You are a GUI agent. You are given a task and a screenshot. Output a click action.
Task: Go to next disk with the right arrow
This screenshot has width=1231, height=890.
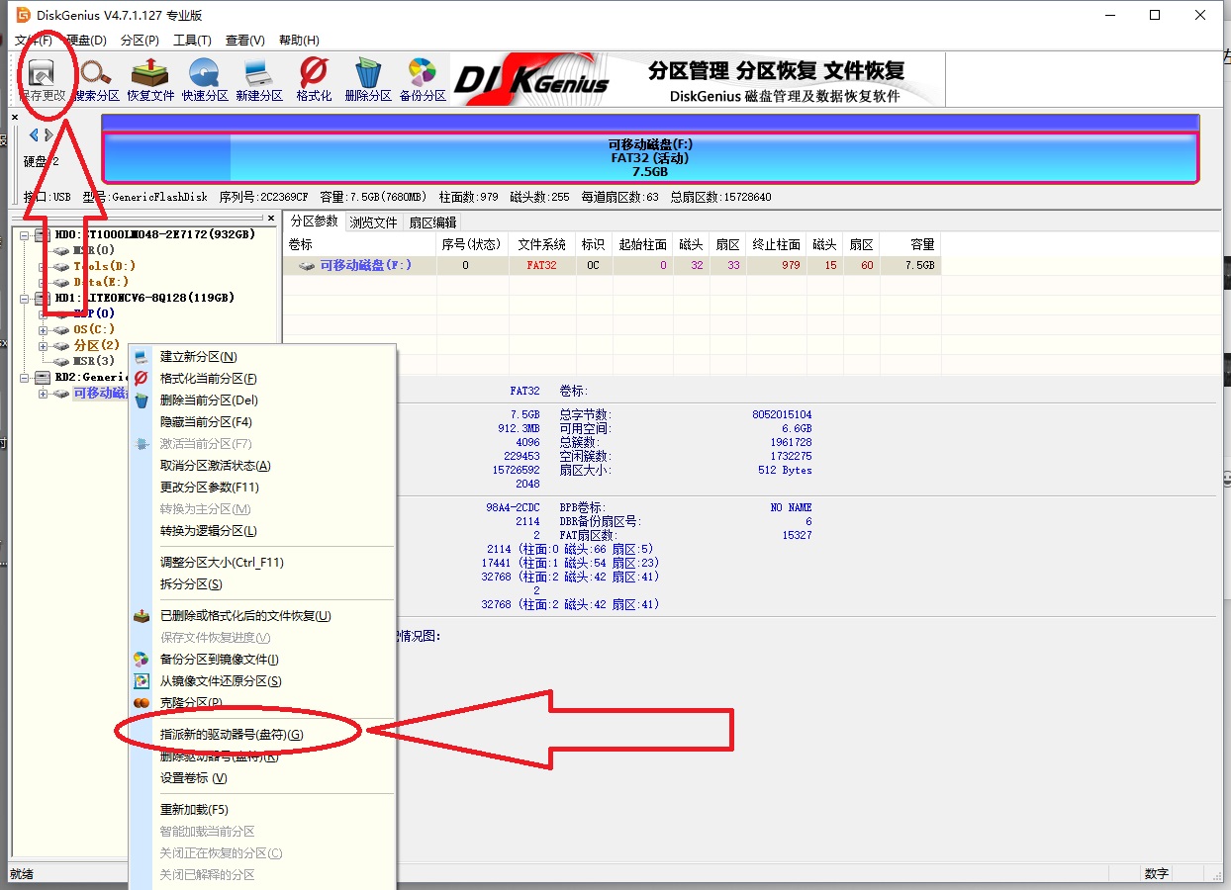click(x=48, y=134)
